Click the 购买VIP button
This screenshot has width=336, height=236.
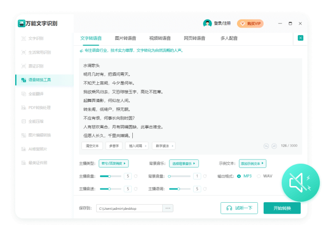pos(250,24)
